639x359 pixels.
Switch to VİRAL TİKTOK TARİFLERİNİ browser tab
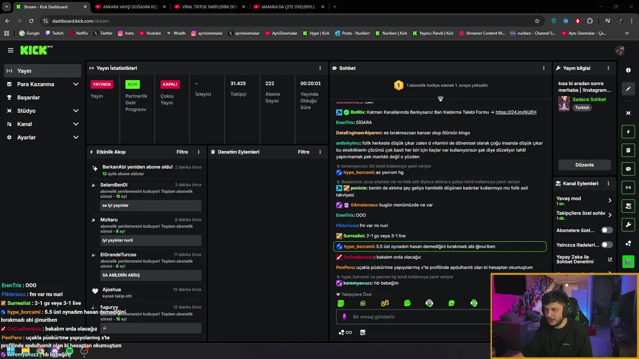coord(210,6)
